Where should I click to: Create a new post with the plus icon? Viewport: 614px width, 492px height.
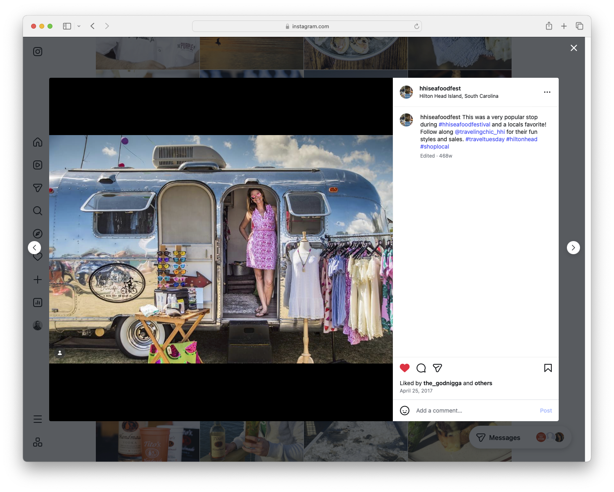(37, 280)
